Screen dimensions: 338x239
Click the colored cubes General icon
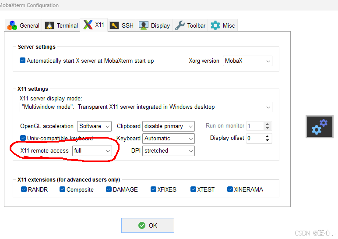click(12, 25)
